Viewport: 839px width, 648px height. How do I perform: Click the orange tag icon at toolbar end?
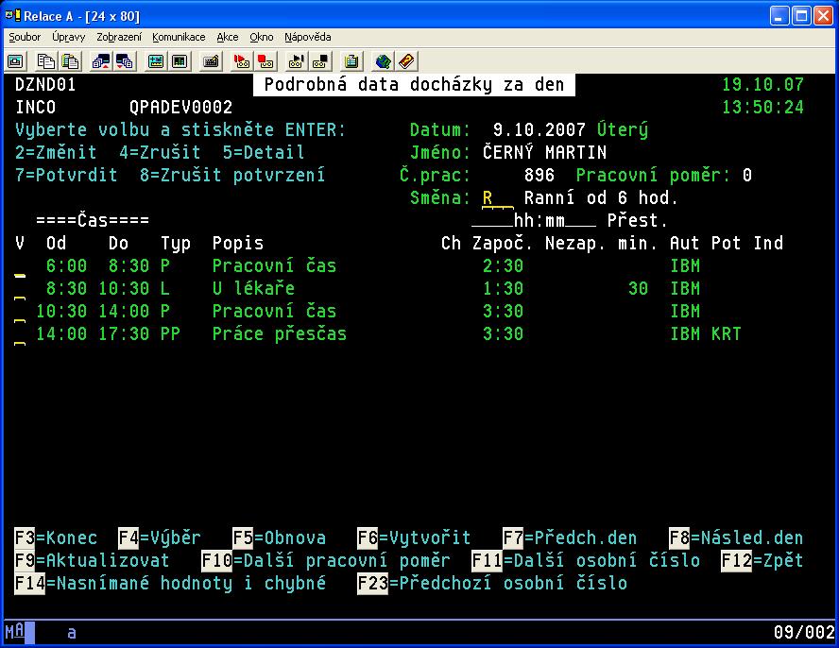(x=406, y=61)
